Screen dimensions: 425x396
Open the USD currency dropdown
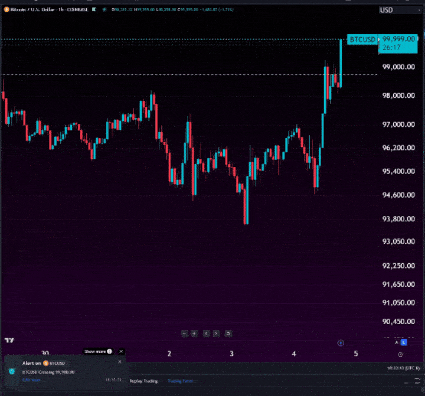[x=394, y=10]
